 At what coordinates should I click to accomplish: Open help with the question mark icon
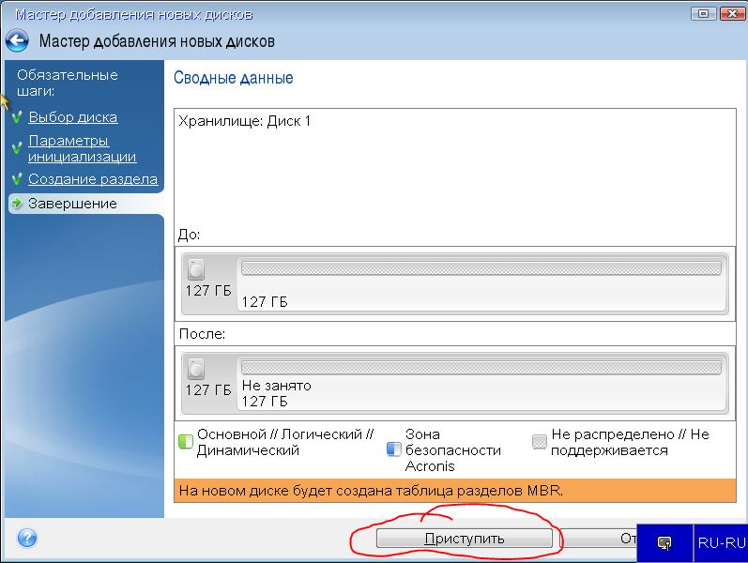(x=27, y=539)
